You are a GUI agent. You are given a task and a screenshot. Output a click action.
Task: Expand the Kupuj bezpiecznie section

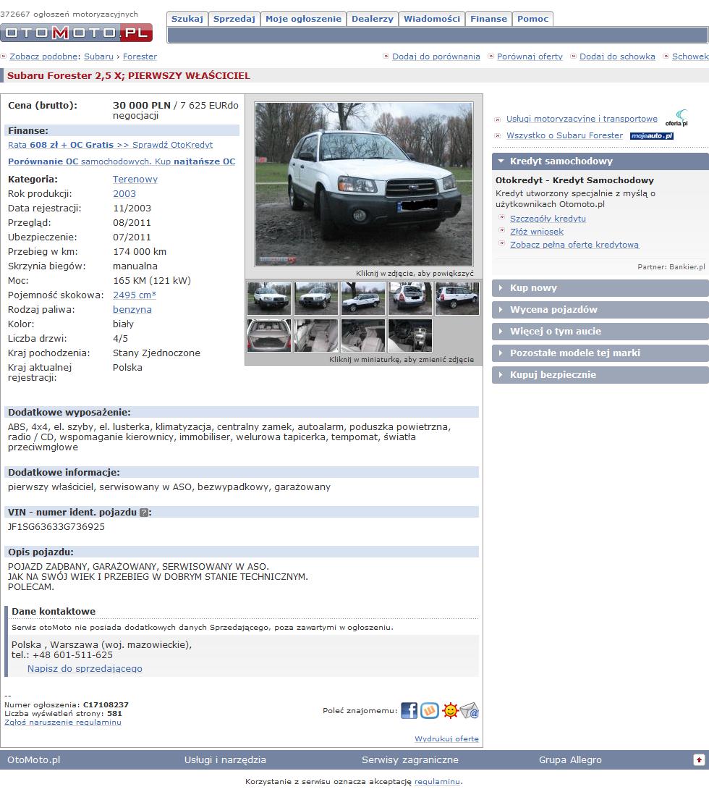point(600,374)
